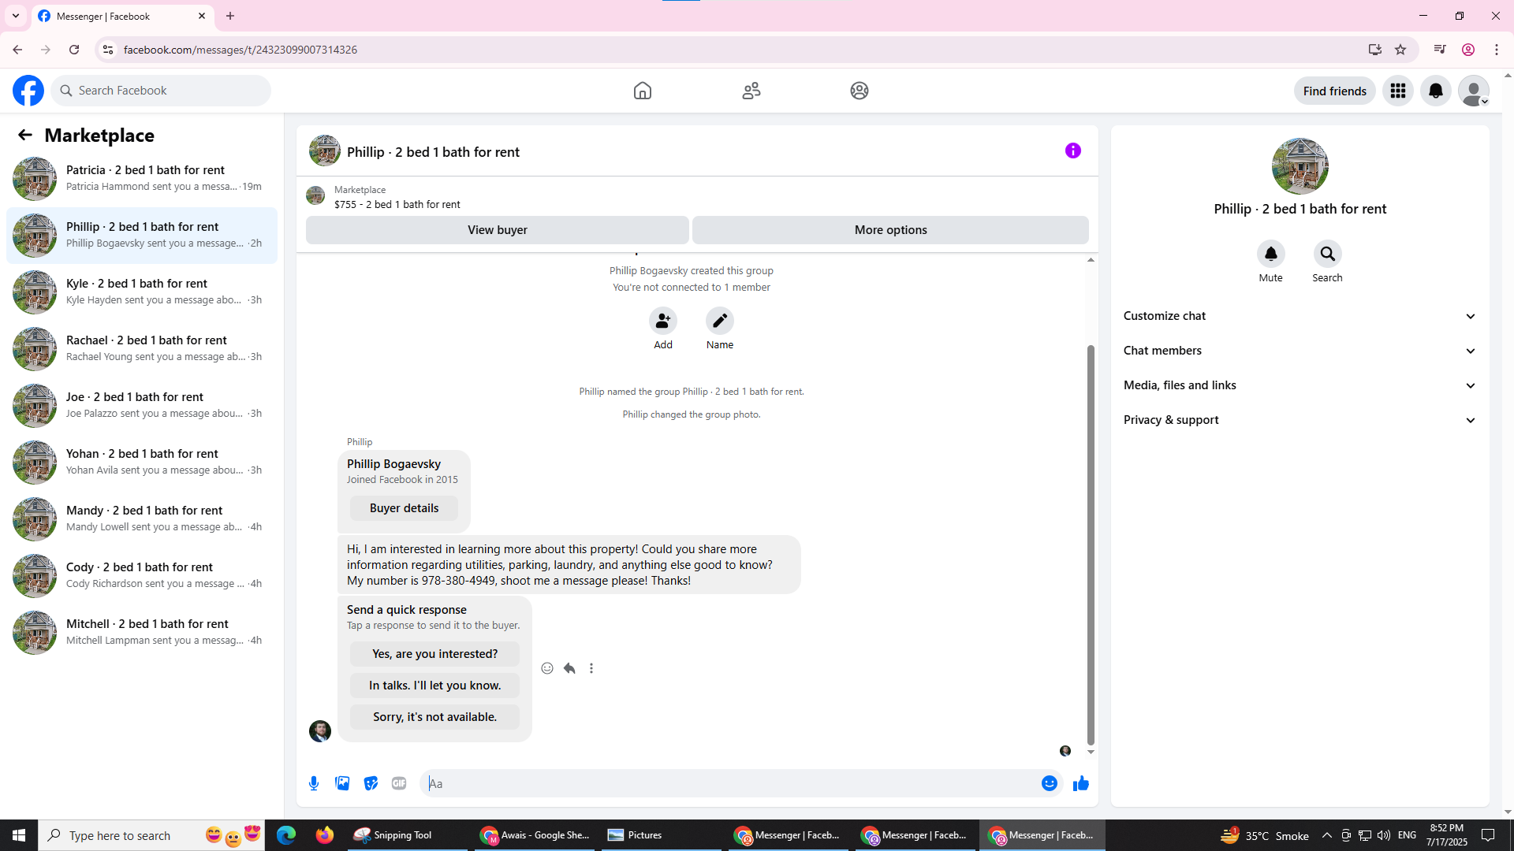This screenshot has height=851, width=1514.
Task: Open the Friends icon in top navigation
Action: click(751, 91)
